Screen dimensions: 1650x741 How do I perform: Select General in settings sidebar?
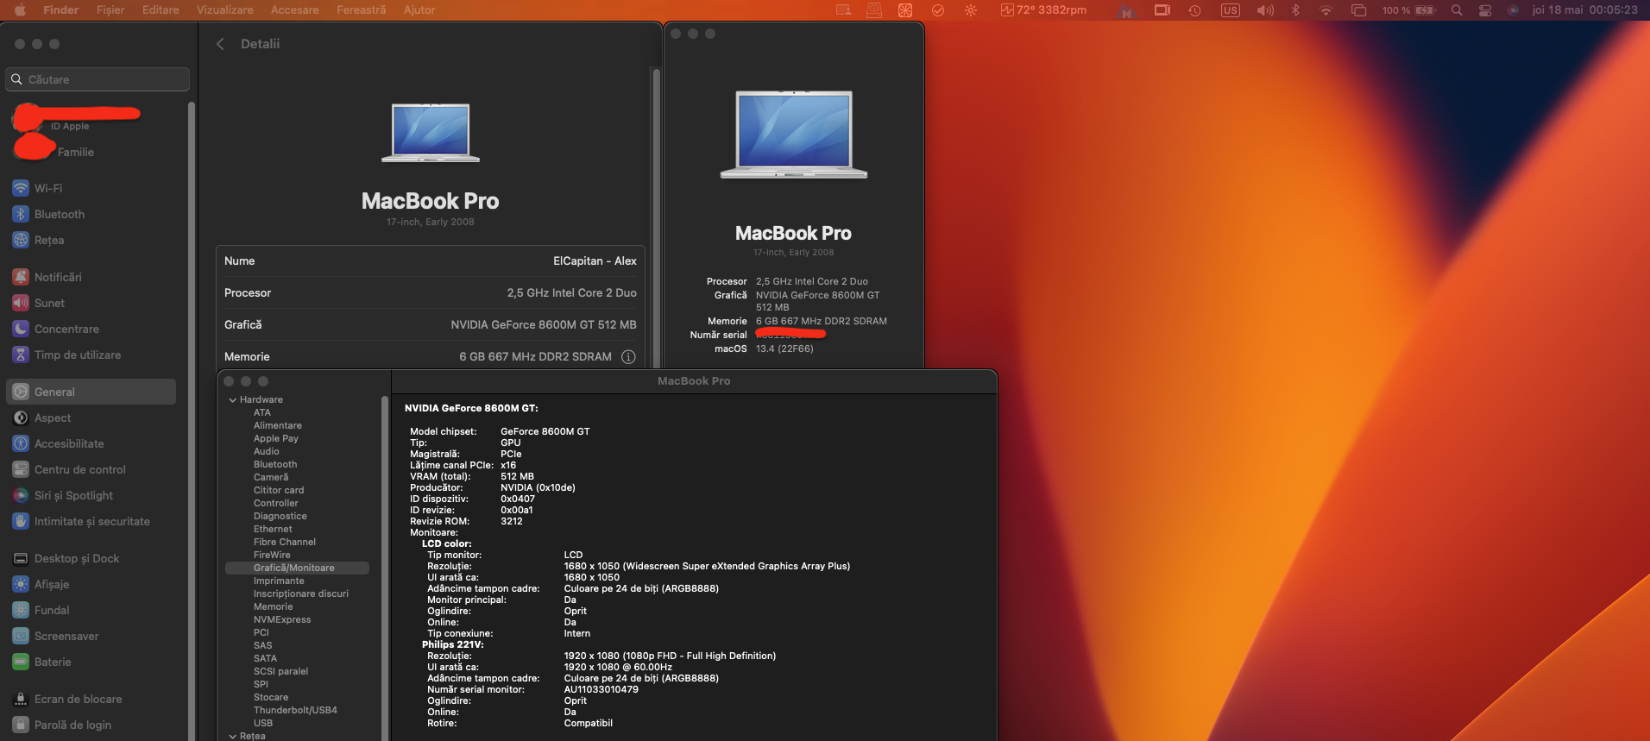click(x=92, y=392)
